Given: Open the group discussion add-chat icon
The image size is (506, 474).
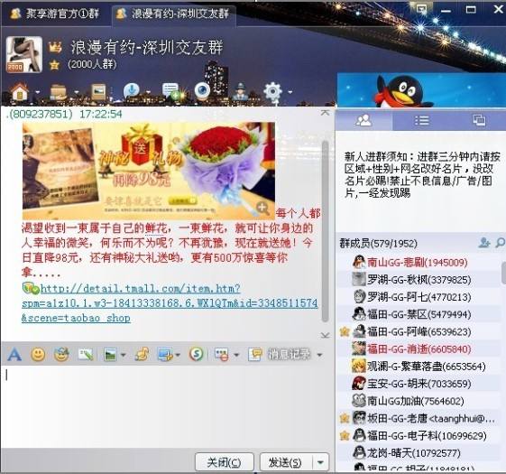Looking at the screenshot, I should 170,91.
